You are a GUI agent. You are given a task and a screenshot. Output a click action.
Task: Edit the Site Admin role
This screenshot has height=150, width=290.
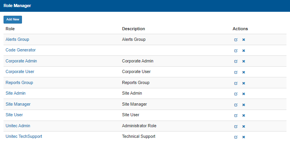pyautogui.click(x=236, y=94)
